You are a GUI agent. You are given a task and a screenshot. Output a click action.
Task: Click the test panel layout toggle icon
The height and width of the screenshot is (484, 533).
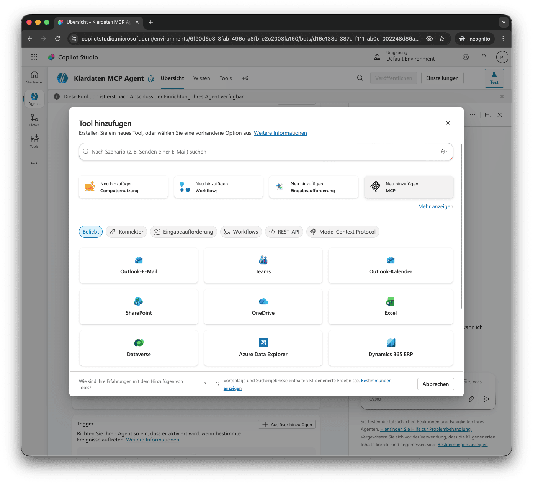488,115
